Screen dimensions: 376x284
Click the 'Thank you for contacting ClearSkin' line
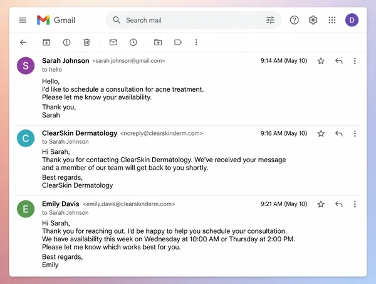coord(164,160)
